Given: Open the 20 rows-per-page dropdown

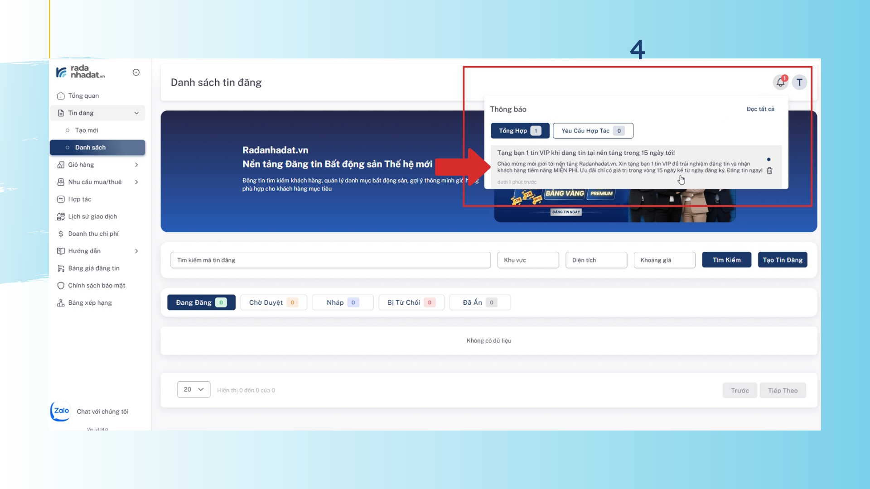Looking at the screenshot, I should (193, 389).
